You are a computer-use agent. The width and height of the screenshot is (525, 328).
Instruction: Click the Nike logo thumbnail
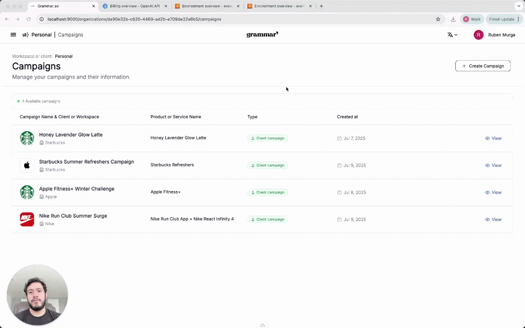[27, 219]
